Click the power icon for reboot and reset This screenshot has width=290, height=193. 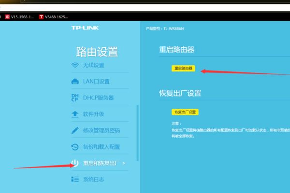pos(75,164)
